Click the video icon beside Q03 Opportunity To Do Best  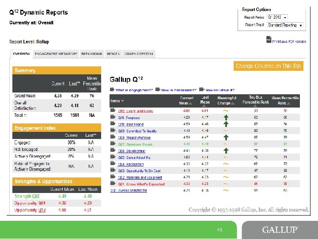(113, 170)
